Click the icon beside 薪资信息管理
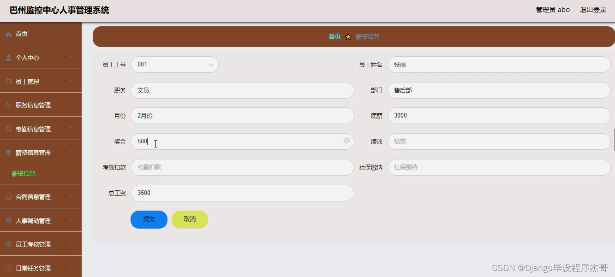Screen dimensions: 615x277 [8, 153]
